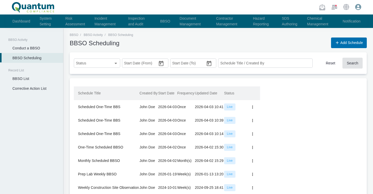This screenshot has width=373, height=194.
Task: Open Contractor Management menu
Action: coord(227,21)
